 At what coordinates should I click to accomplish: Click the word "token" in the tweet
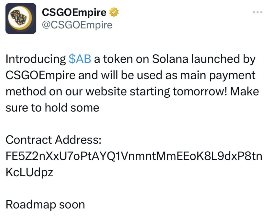117,59
